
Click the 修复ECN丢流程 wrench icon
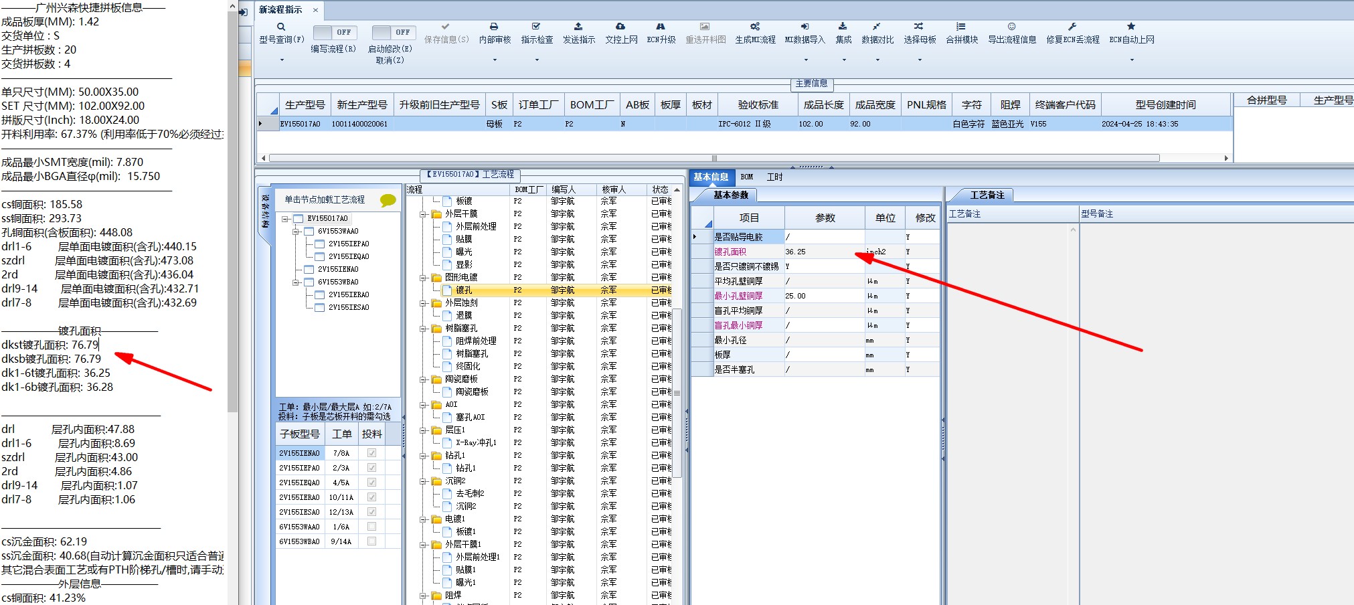[x=1072, y=27]
